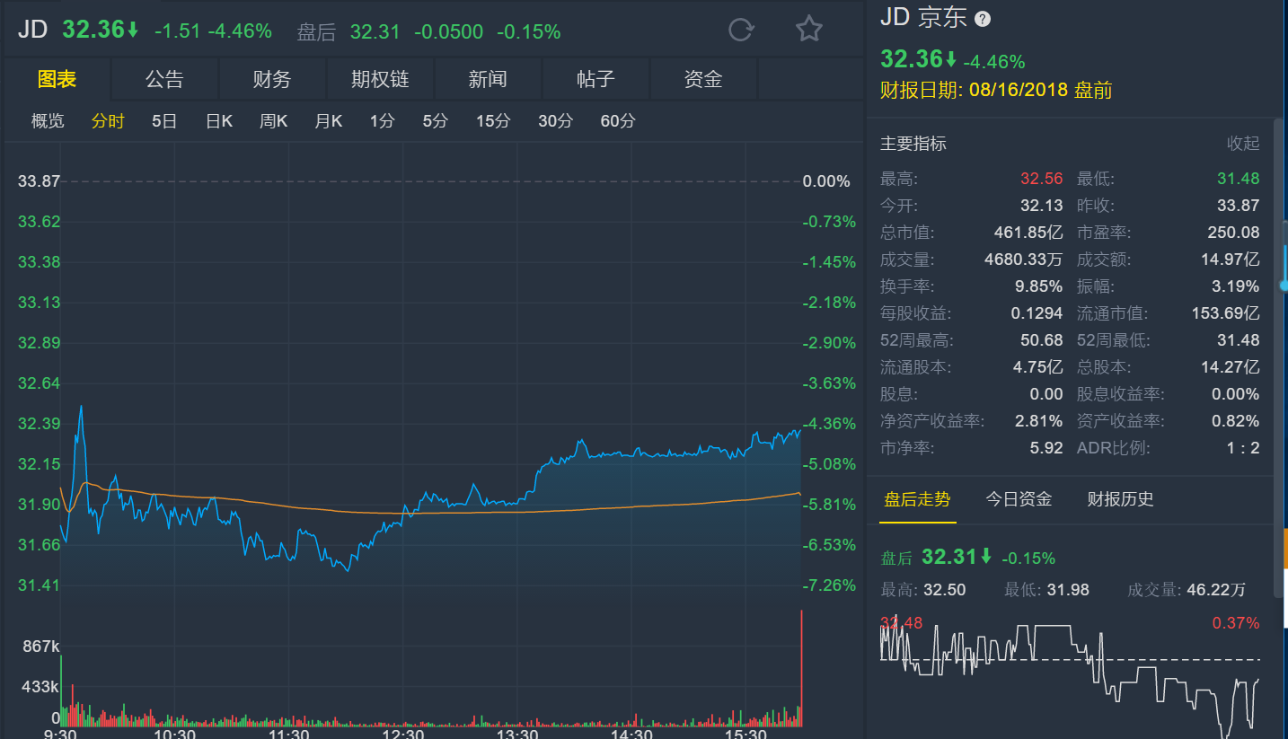
Task: Select the 1分 interval
Action: tap(382, 121)
